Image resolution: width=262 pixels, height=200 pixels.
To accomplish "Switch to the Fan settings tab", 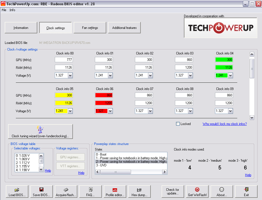I will pyautogui.click(x=90, y=28).
